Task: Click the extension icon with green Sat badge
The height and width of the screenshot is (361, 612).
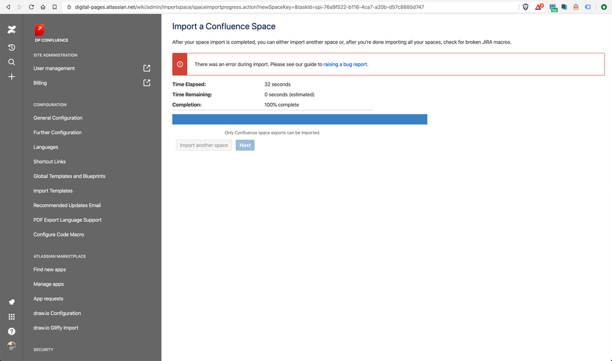Action: tap(553, 7)
